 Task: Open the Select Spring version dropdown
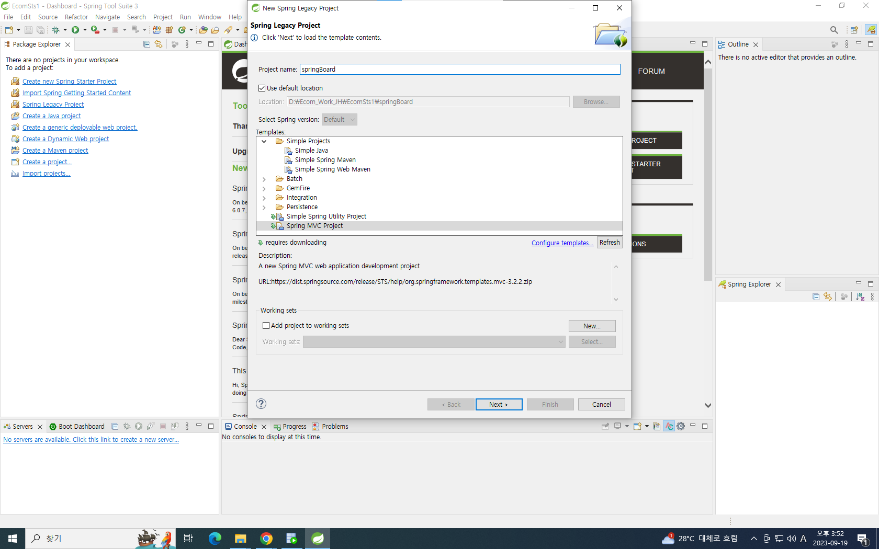tap(339, 120)
